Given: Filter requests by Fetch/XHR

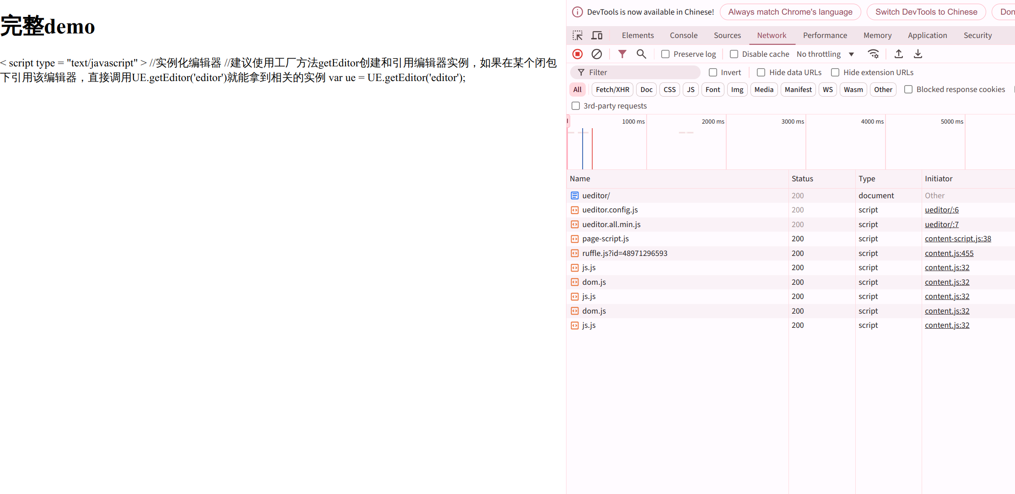Looking at the screenshot, I should point(612,89).
